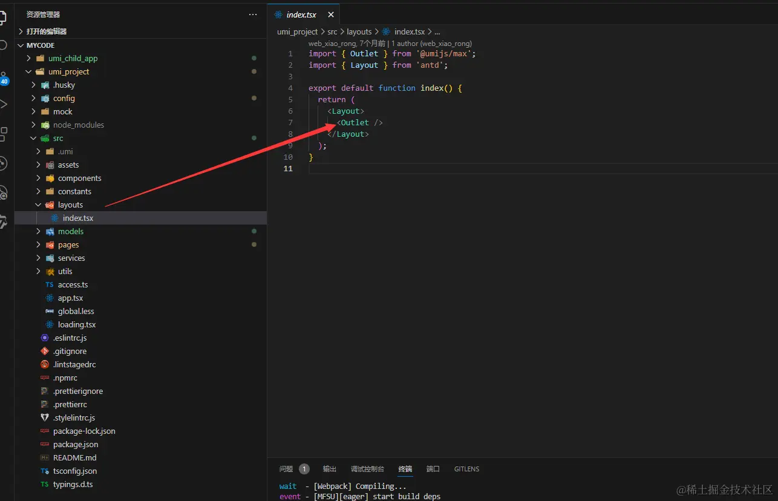
Task: Close the index.tsx editor tab
Action: coord(330,15)
